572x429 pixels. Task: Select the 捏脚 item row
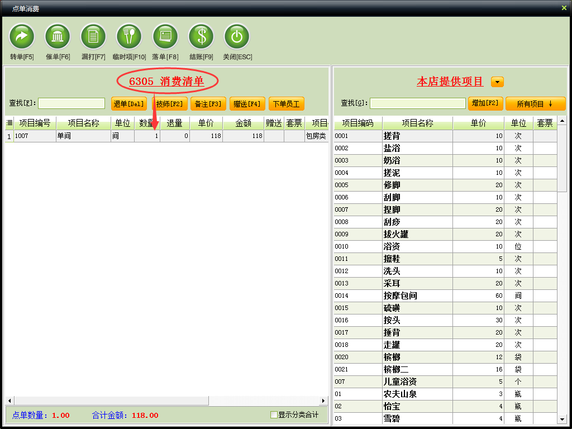coord(445,209)
